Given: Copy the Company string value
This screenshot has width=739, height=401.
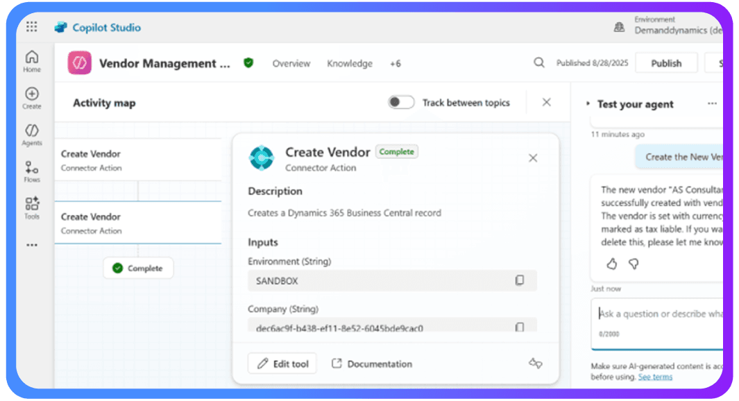Looking at the screenshot, I should point(519,327).
